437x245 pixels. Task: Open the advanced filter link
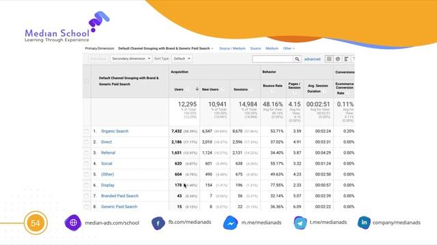pyautogui.click(x=312, y=59)
